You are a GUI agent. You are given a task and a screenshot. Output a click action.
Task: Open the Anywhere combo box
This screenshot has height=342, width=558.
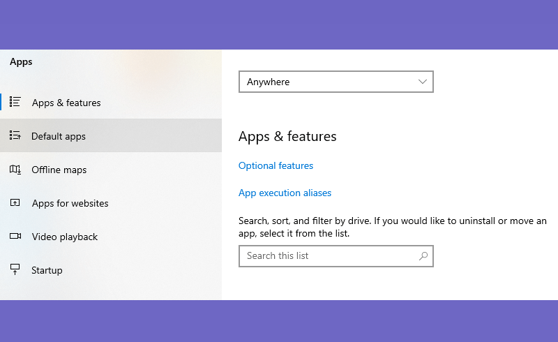coord(336,82)
